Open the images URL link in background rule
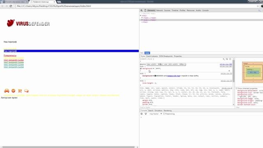263x148 pixels. (173, 76)
